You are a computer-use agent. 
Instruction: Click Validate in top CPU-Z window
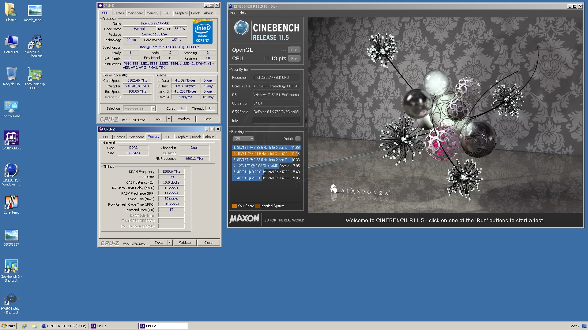(184, 119)
